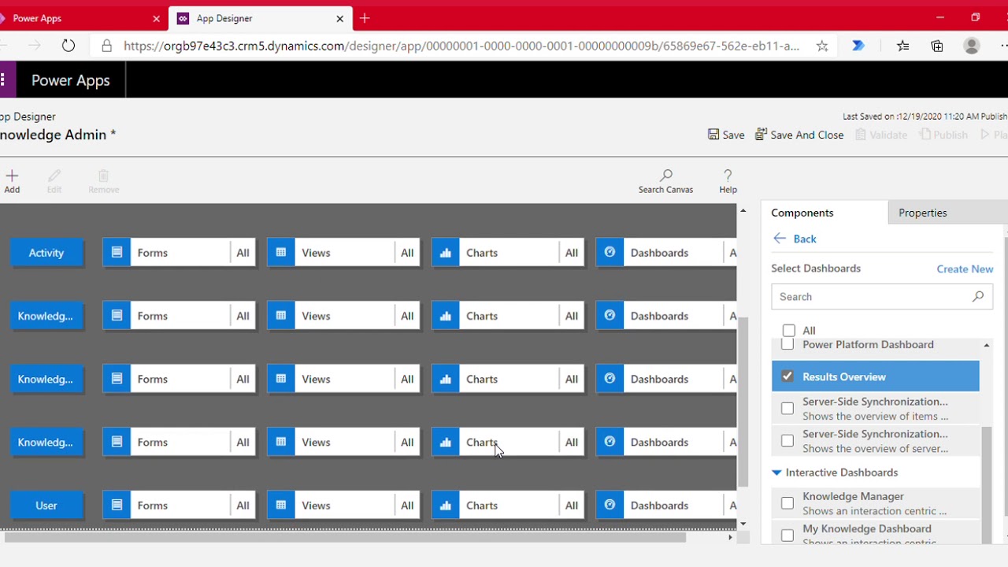
Task: Click All beside Forms in the User row
Action: [x=243, y=506]
